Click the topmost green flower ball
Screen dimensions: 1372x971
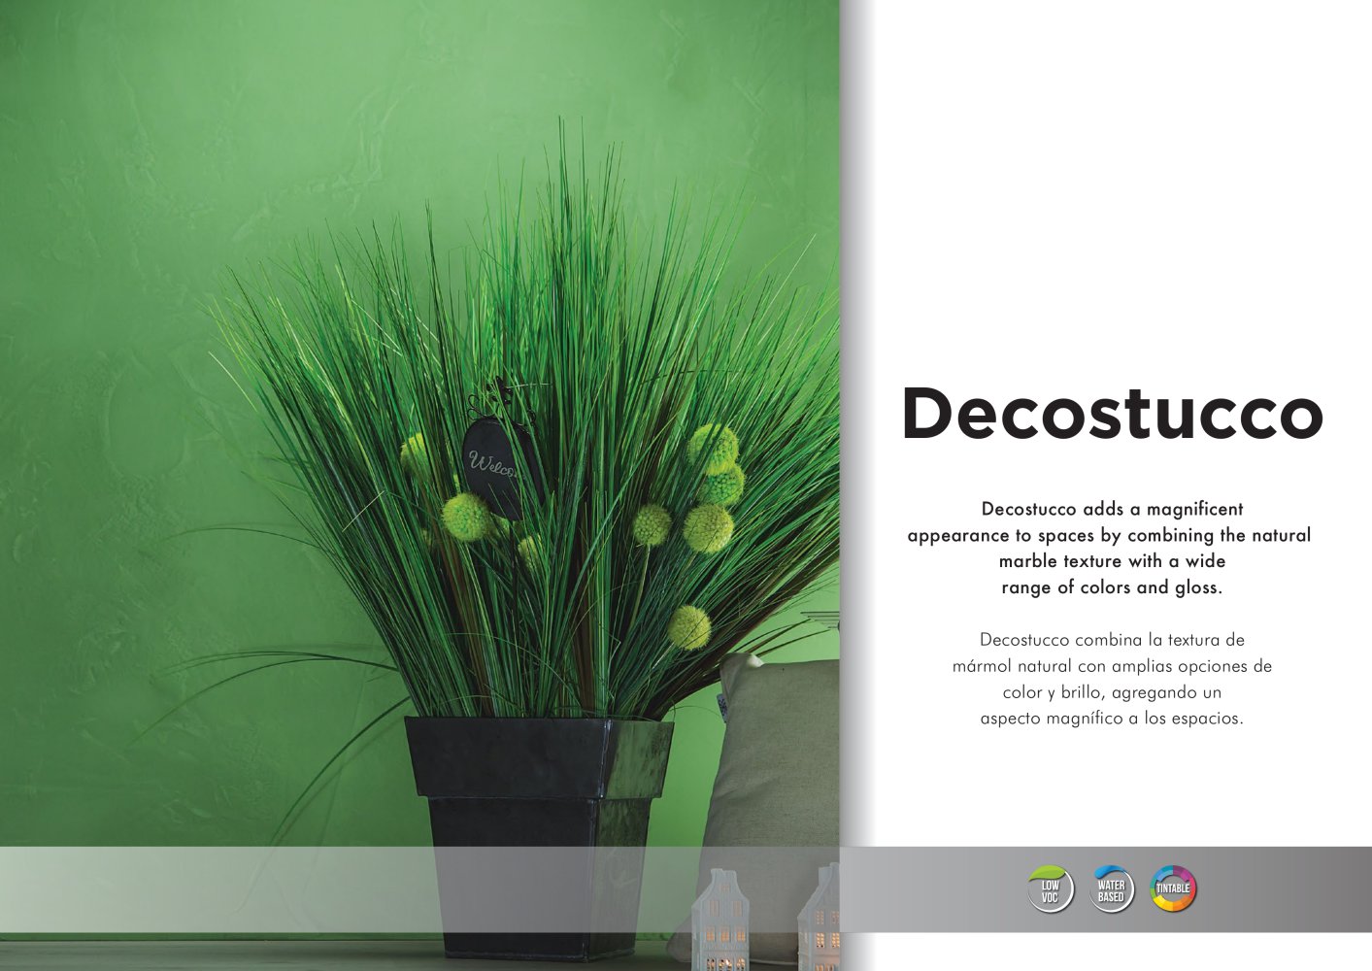pos(714,447)
